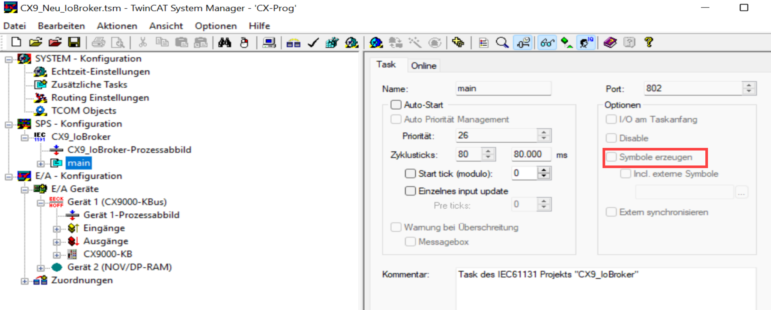771x310 pixels.
Task: Expand the main task node
Action: [x=41, y=164]
